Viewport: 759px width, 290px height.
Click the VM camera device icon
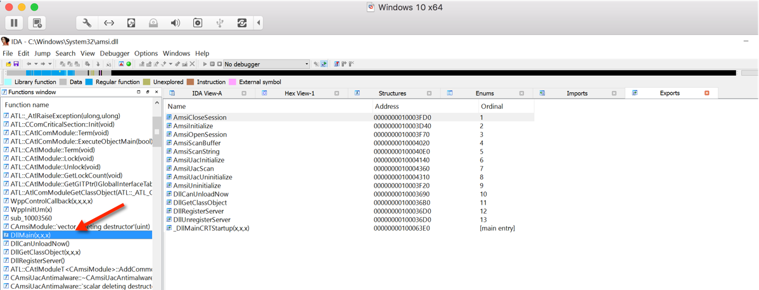[x=198, y=23]
